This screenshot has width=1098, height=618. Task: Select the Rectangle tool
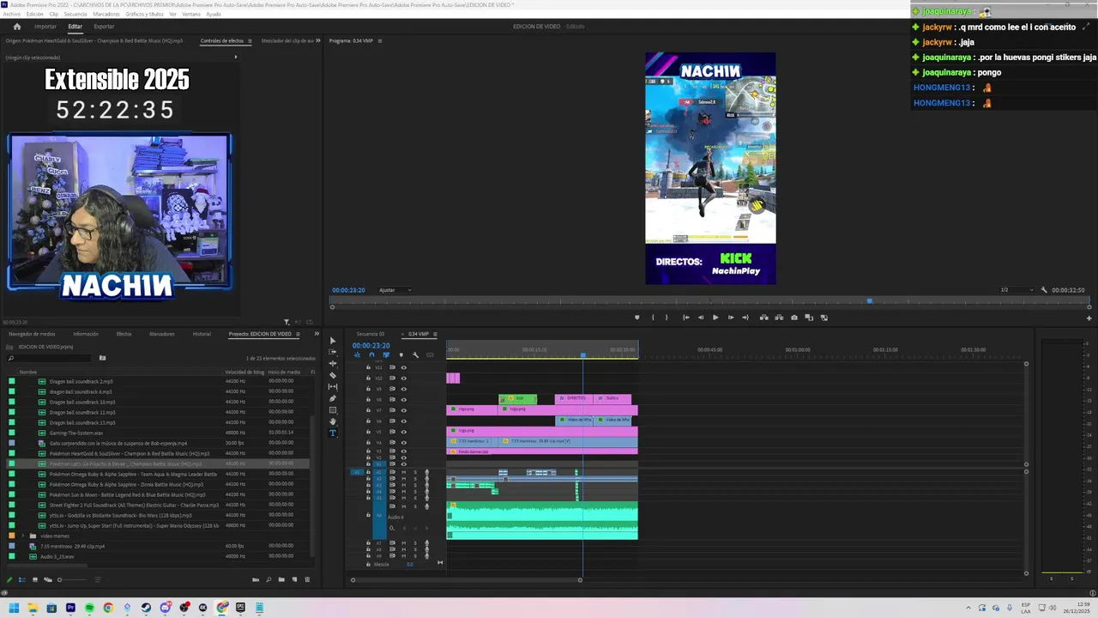(333, 410)
